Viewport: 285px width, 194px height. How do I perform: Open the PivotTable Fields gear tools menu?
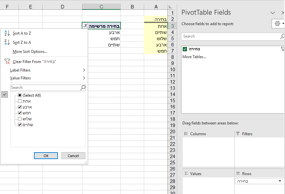coord(278,24)
